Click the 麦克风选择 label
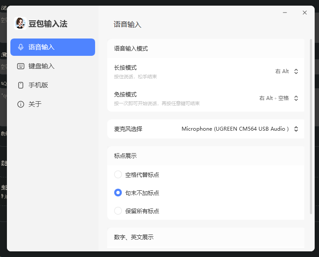Viewport: 319px width, 257px height. click(x=128, y=129)
